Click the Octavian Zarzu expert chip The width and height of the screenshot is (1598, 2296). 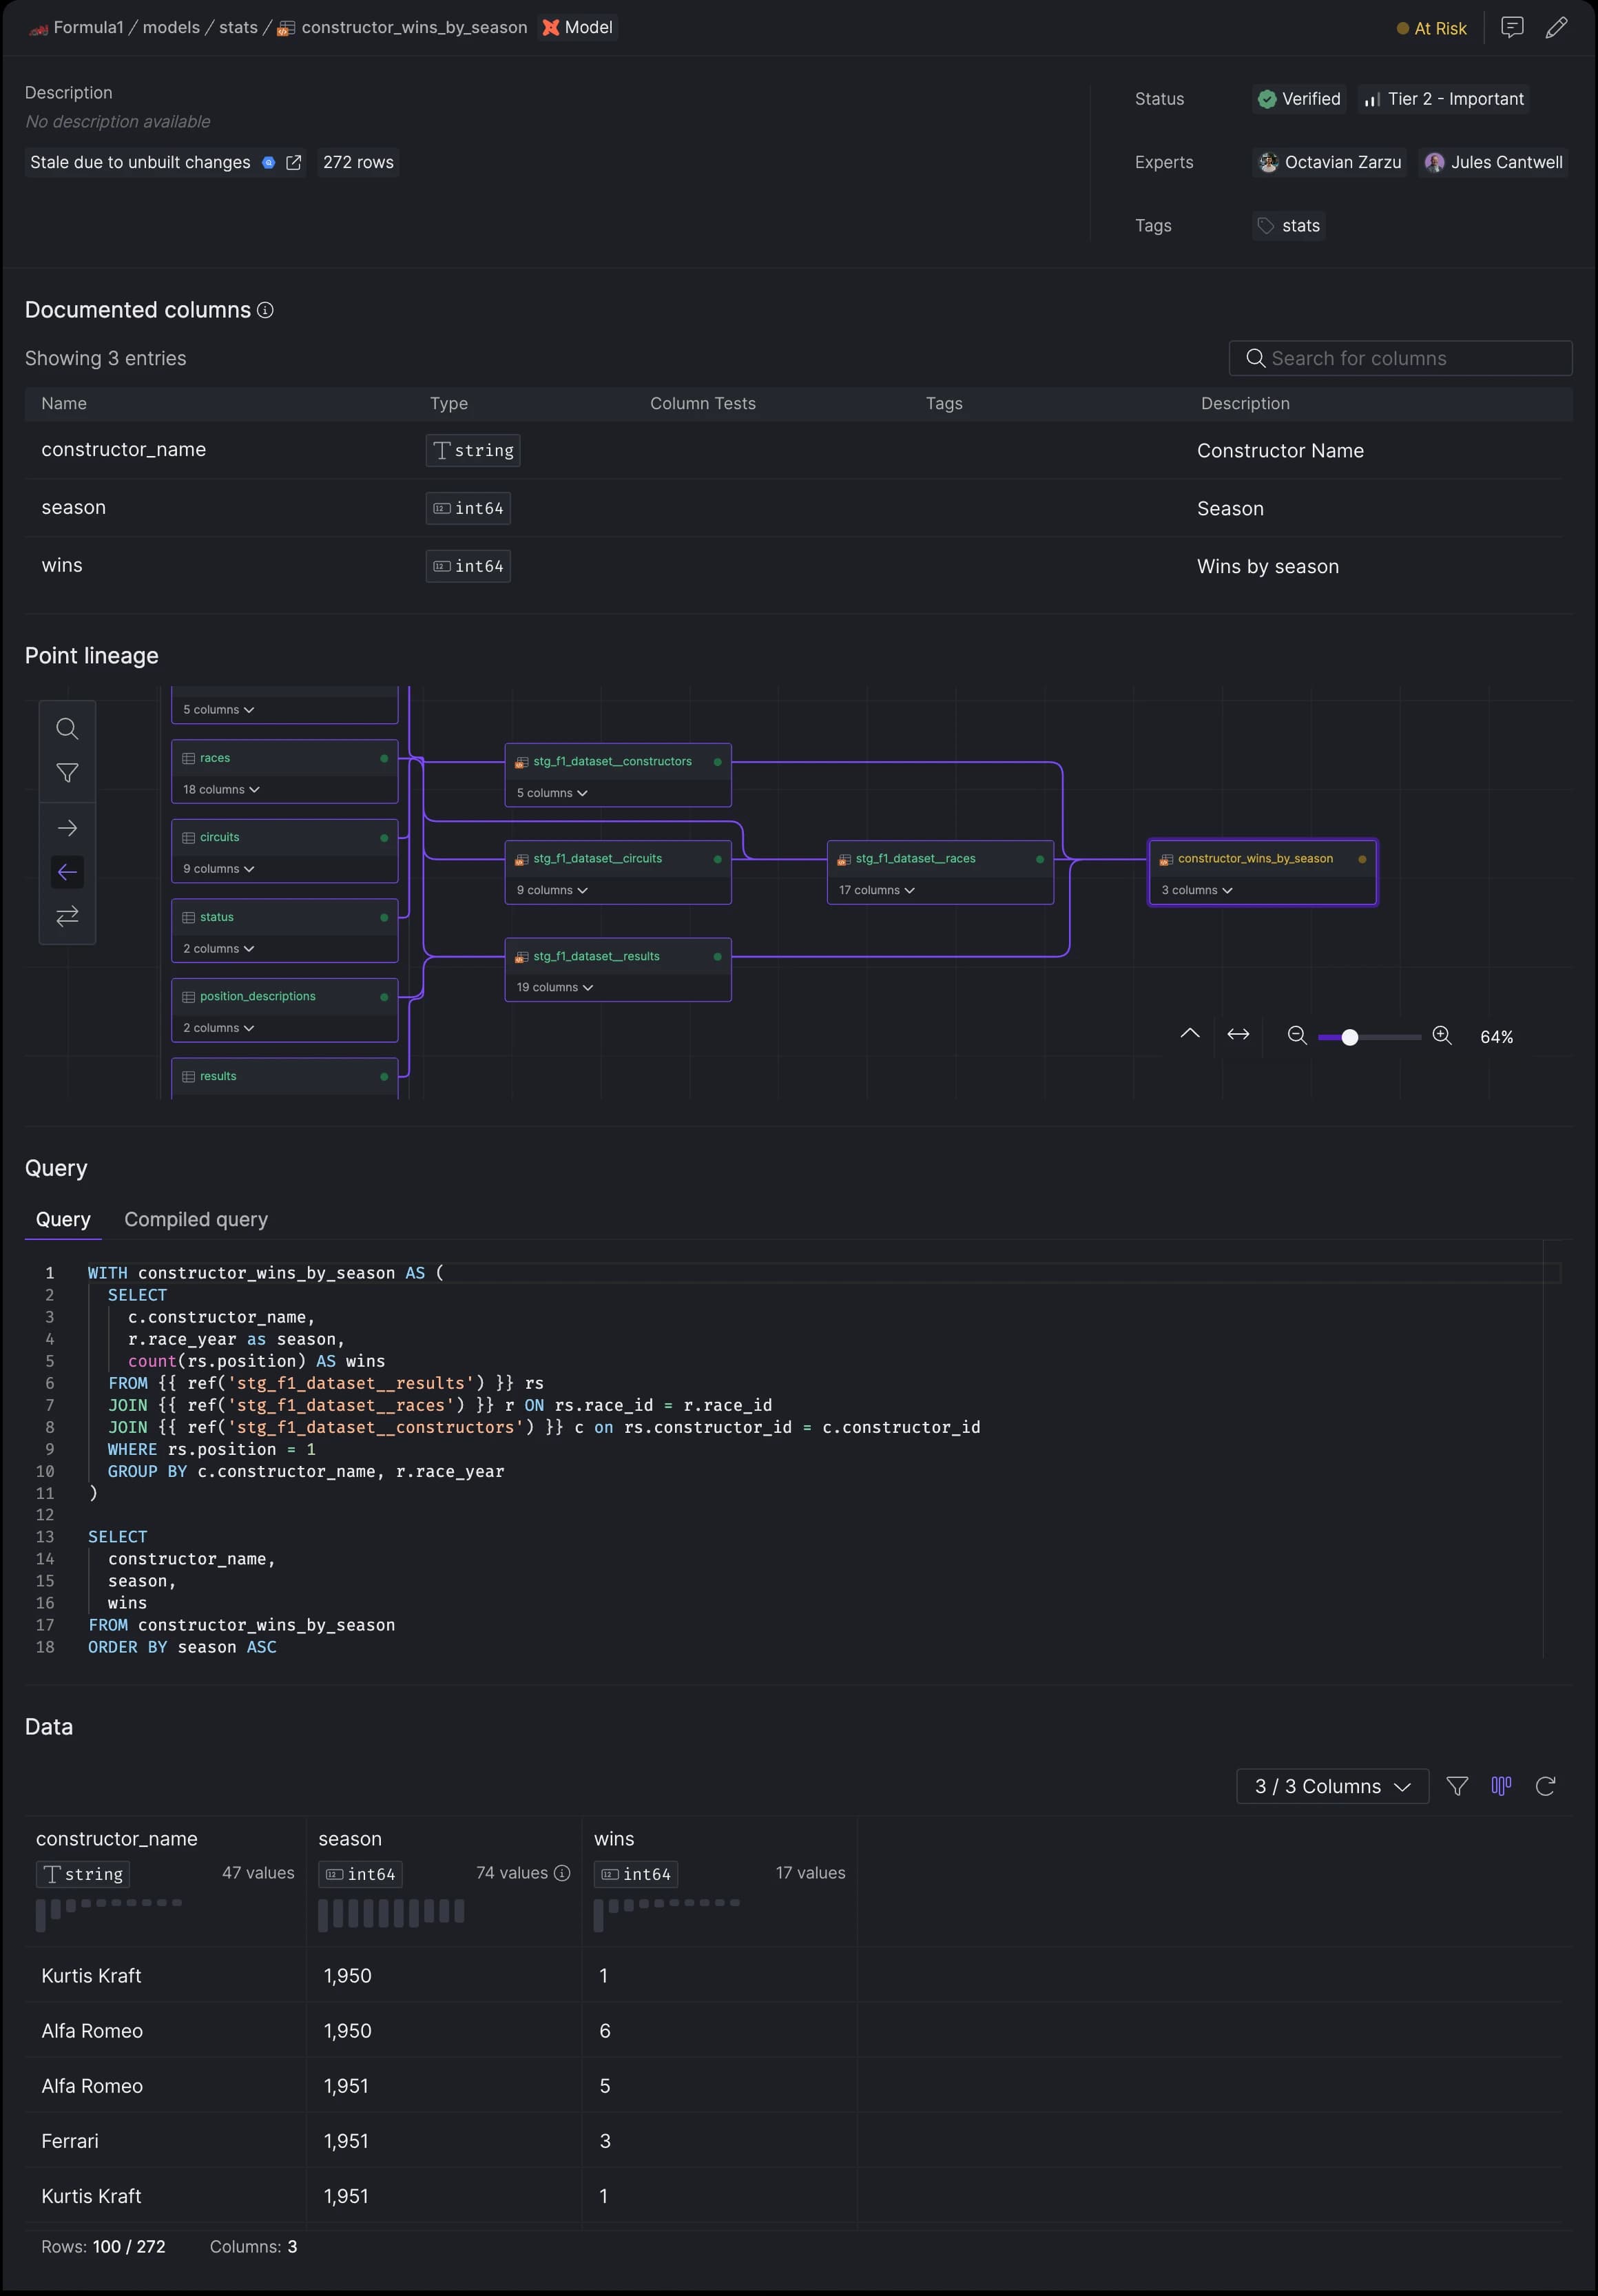point(1329,163)
